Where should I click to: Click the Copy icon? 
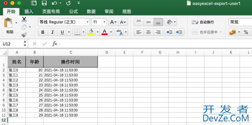24,27
